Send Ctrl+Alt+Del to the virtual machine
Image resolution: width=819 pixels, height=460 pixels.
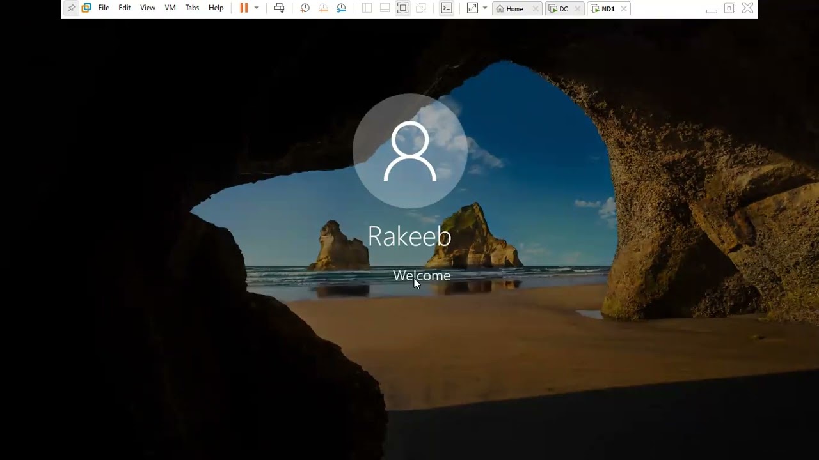[280, 8]
